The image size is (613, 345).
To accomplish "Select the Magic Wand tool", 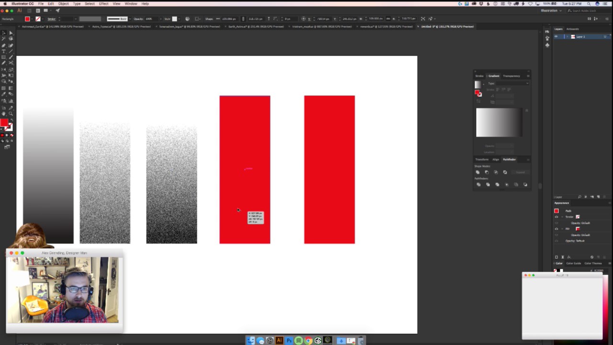I will tap(3, 39).
